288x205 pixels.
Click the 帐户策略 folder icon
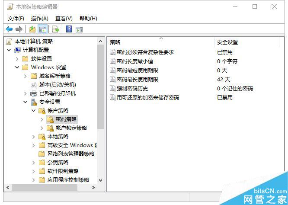coord(42,111)
